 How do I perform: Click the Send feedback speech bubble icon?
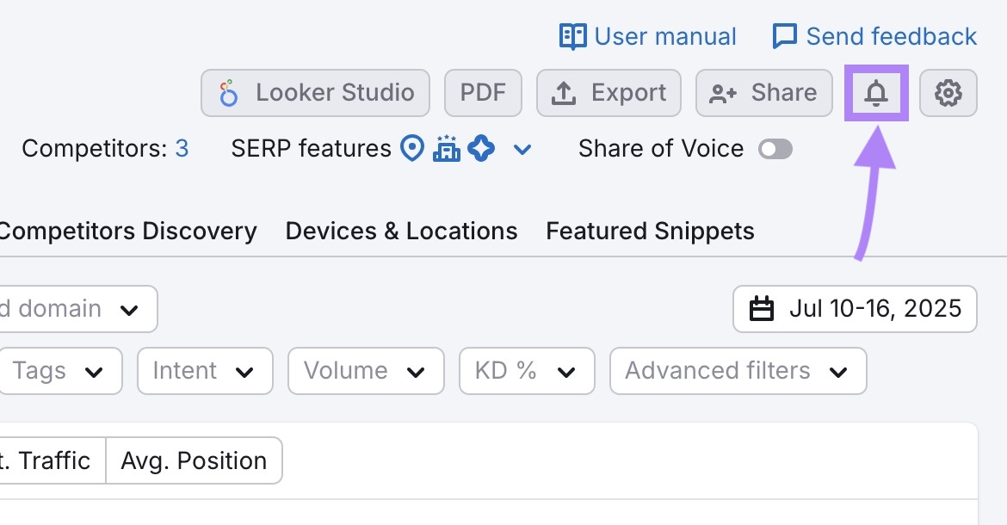783,36
